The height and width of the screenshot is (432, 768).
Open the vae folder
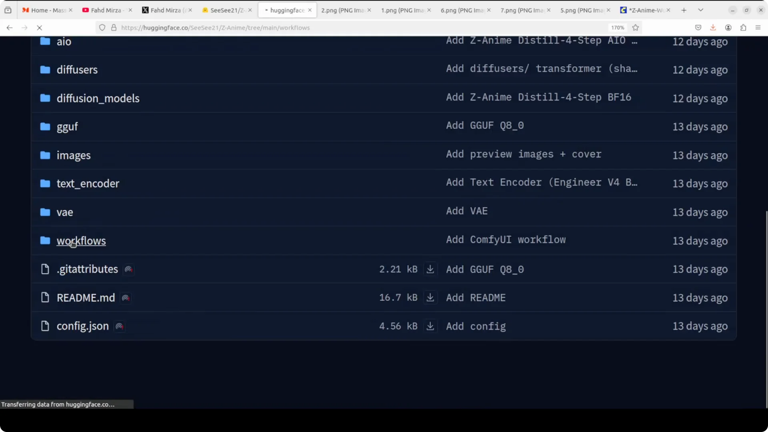(65, 212)
